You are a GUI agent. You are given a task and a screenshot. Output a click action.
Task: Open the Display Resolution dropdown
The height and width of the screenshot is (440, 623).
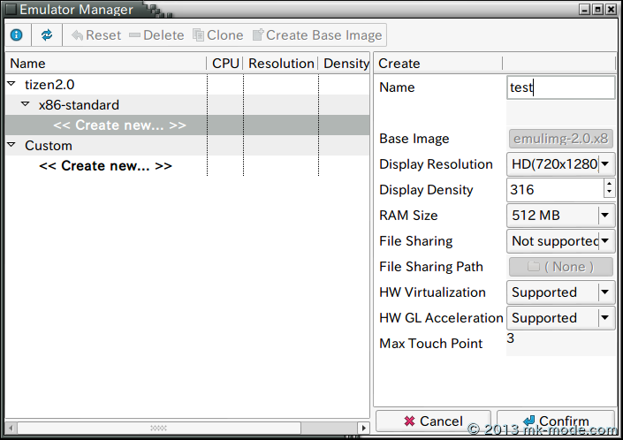tap(605, 164)
